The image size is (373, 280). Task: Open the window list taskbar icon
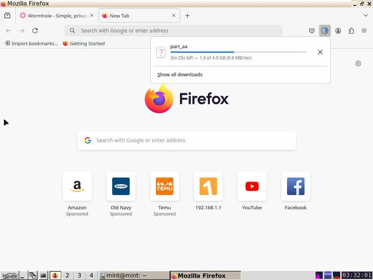[x=33, y=276]
